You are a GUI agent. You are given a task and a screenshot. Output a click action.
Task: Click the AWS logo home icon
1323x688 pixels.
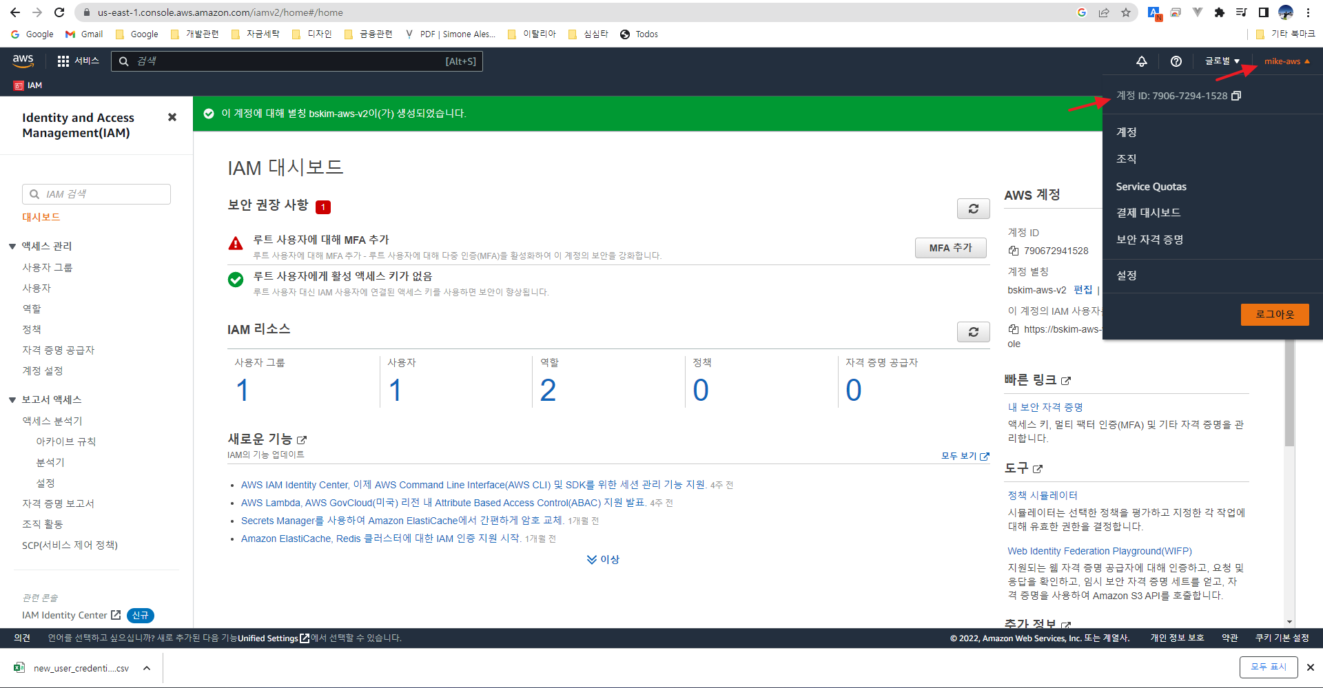[x=23, y=61]
